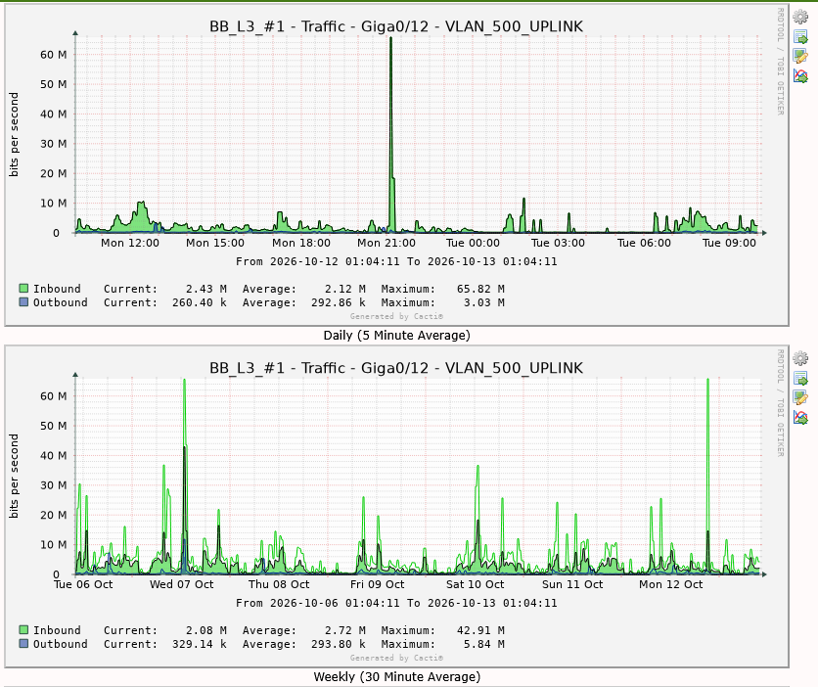This screenshot has width=818, height=687.
Task: Edit the Daily graph with the pencil icon
Action: pyautogui.click(x=800, y=56)
